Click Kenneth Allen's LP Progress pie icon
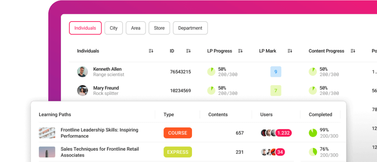The width and height of the screenshot is (377, 162). [211, 71]
